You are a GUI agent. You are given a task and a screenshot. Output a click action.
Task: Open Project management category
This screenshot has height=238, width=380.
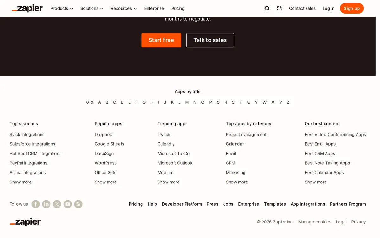[x=246, y=135]
